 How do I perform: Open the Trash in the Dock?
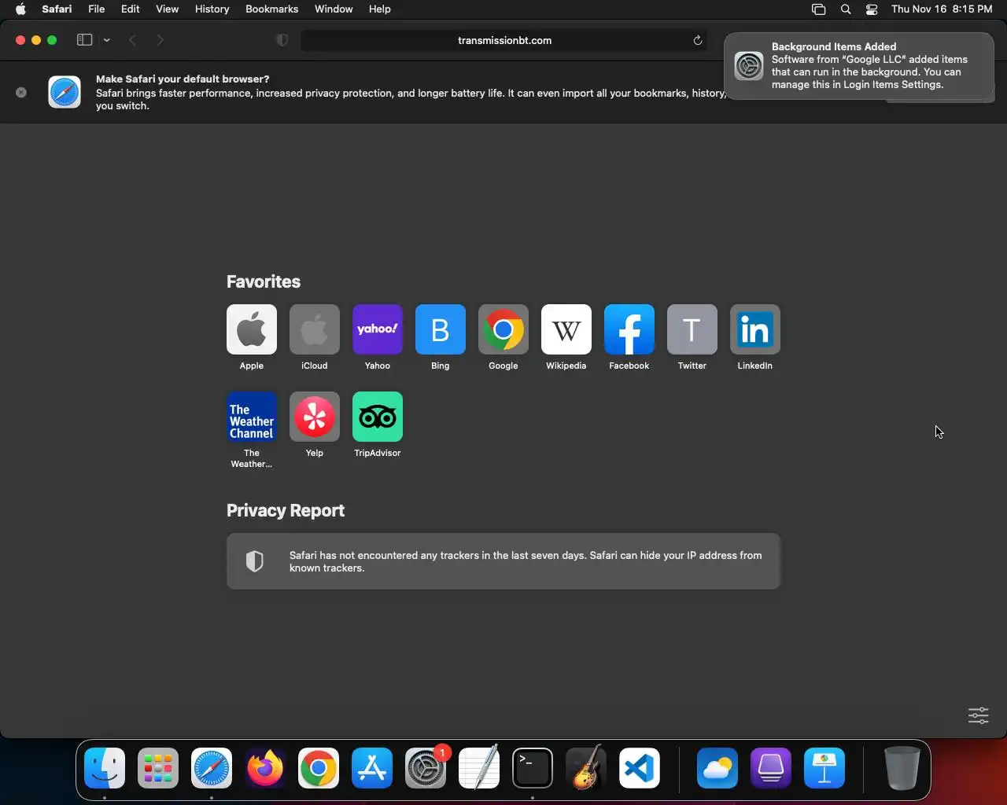click(902, 768)
